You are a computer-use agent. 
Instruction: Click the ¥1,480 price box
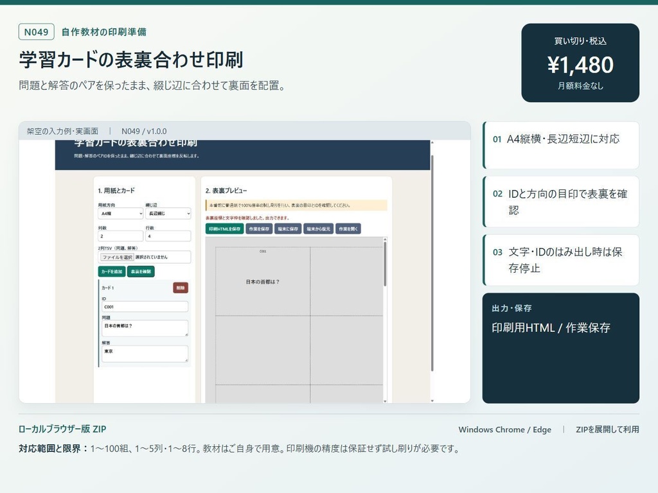(x=580, y=63)
